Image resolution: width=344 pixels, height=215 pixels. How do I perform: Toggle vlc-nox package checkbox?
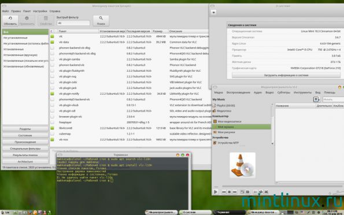(x=52, y=139)
